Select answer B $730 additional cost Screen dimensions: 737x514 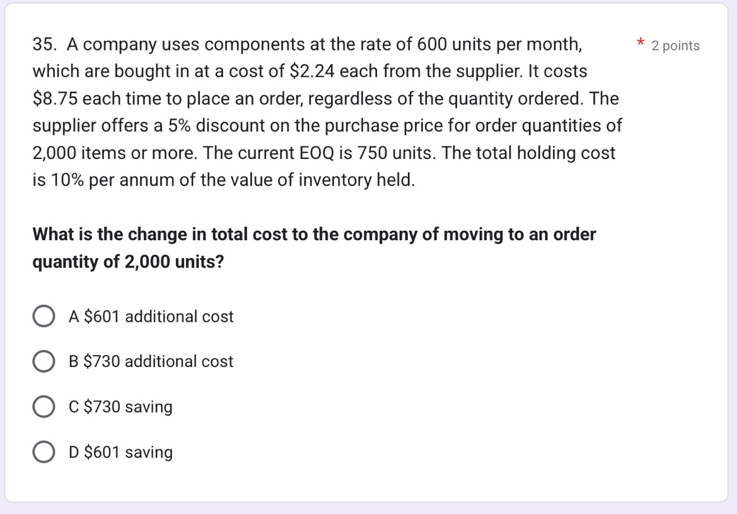(151, 361)
